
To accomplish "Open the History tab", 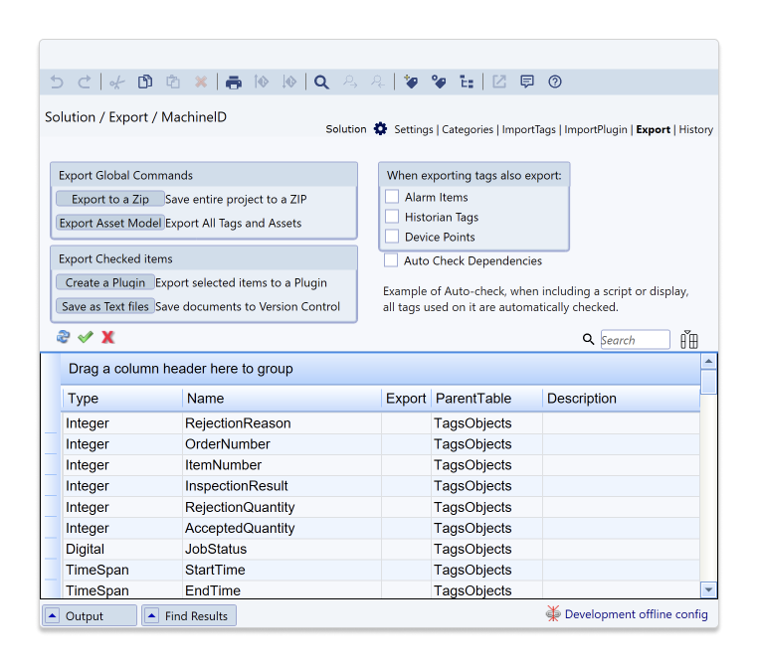I will click(x=695, y=130).
